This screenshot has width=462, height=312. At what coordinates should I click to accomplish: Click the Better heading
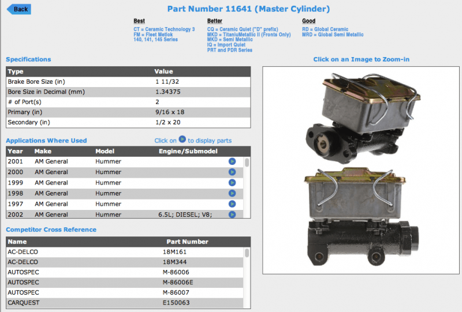214,21
